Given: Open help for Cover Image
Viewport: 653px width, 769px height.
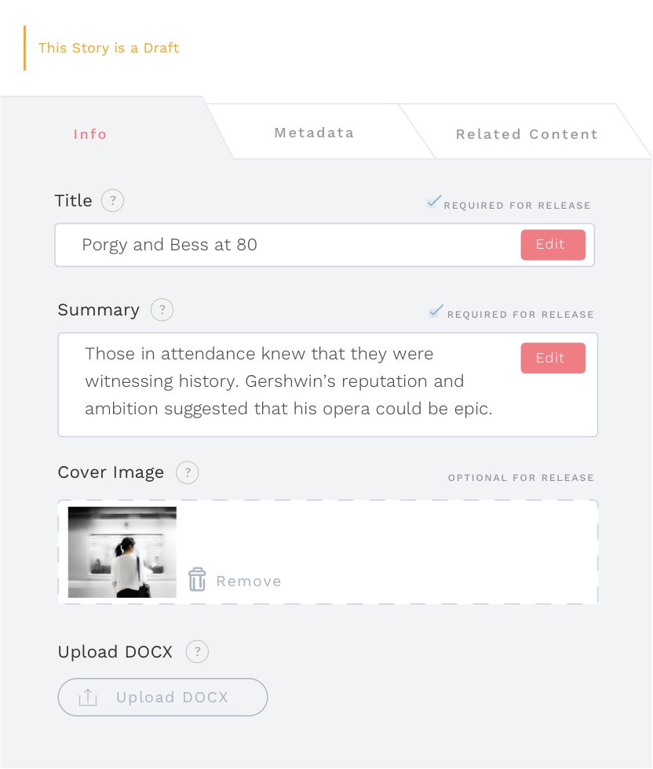Looking at the screenshot, I should coord(187,473).
